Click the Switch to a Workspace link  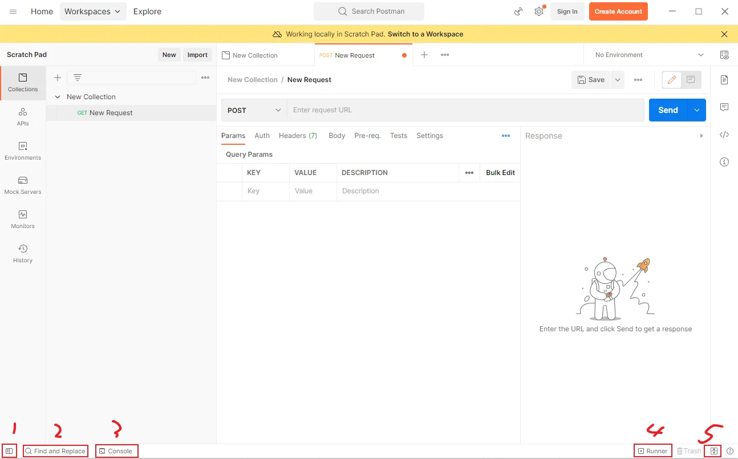(x=425, y=34)
